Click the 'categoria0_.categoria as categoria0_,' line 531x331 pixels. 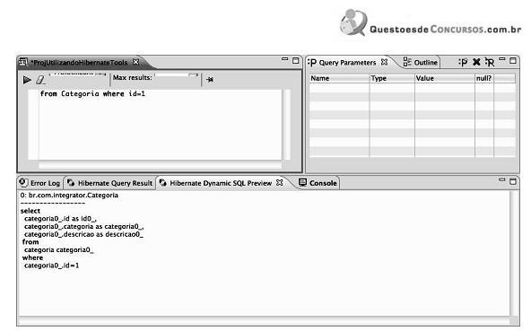click(84, 226)
